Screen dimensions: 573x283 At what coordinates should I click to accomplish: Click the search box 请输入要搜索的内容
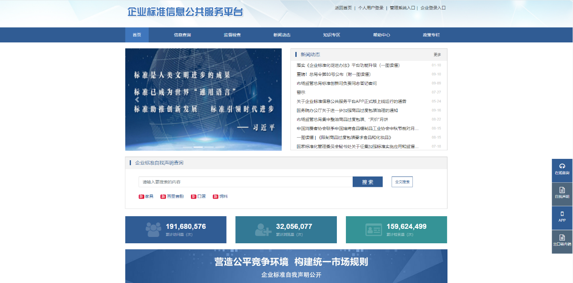point(245,182)
